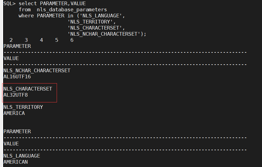Click the first PARAMETER column header
262x167 pixels.
pyautogui.click(x=17, y=46)
